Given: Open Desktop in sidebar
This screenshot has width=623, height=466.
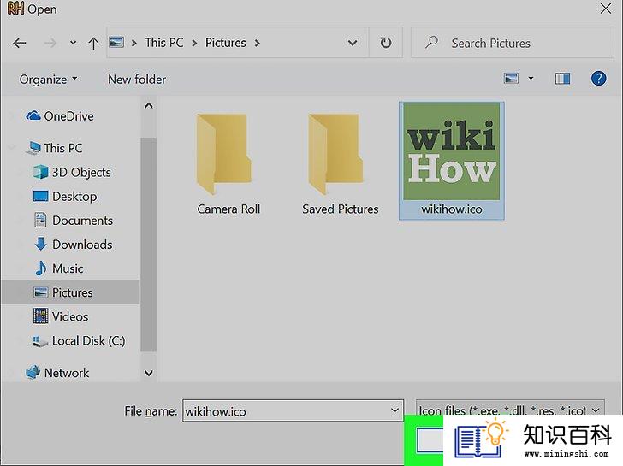Looking at the screenshot, I should [65, 197].
